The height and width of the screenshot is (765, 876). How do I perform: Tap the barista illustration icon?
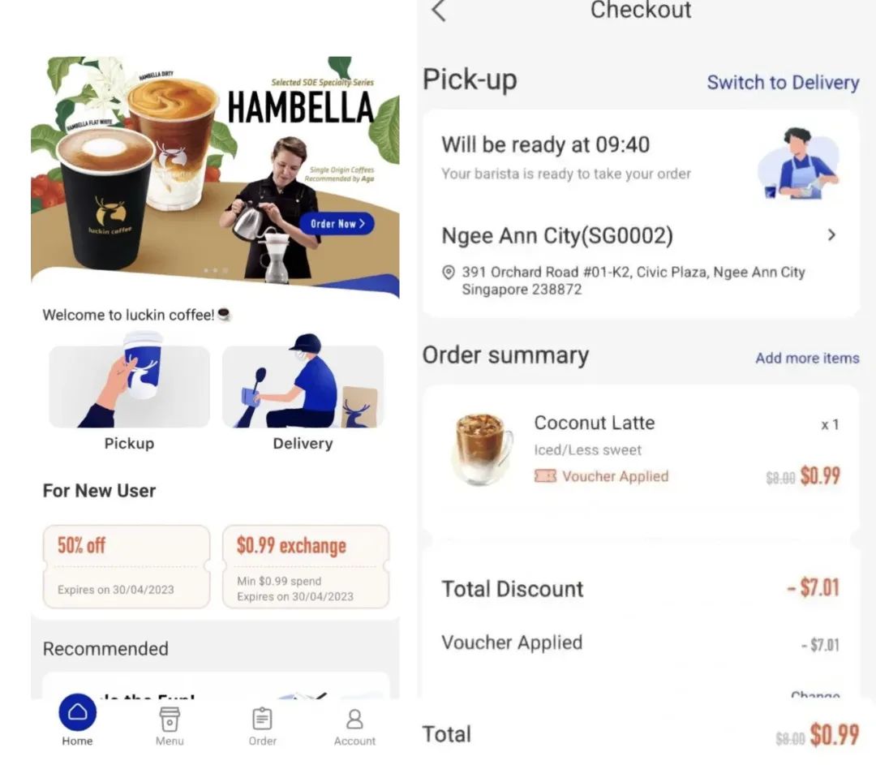(798, 162)
